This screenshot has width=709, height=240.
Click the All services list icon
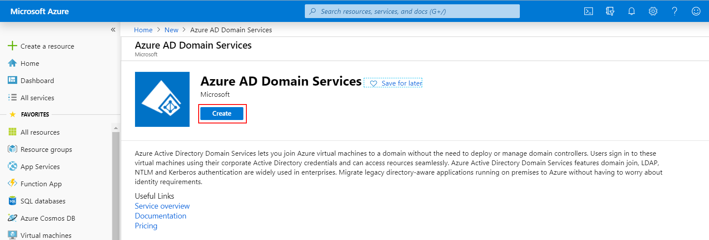click(x=12, y=98)
